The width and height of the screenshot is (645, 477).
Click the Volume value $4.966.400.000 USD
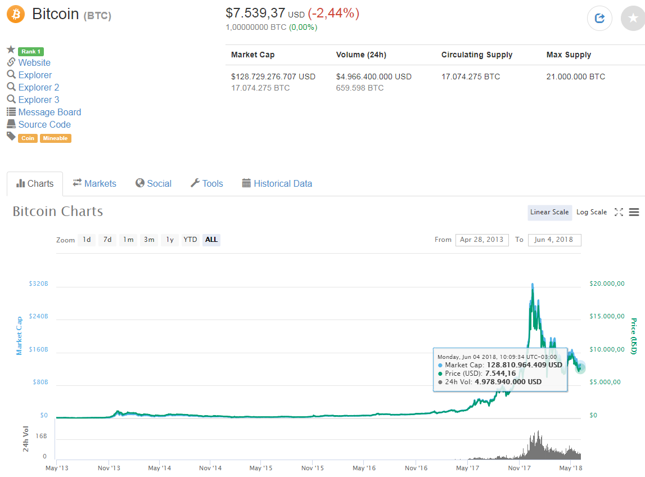click(373, 76)
